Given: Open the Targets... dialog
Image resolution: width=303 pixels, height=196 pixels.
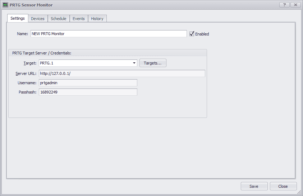Looking at the screenshot, I should click(153, 63).
